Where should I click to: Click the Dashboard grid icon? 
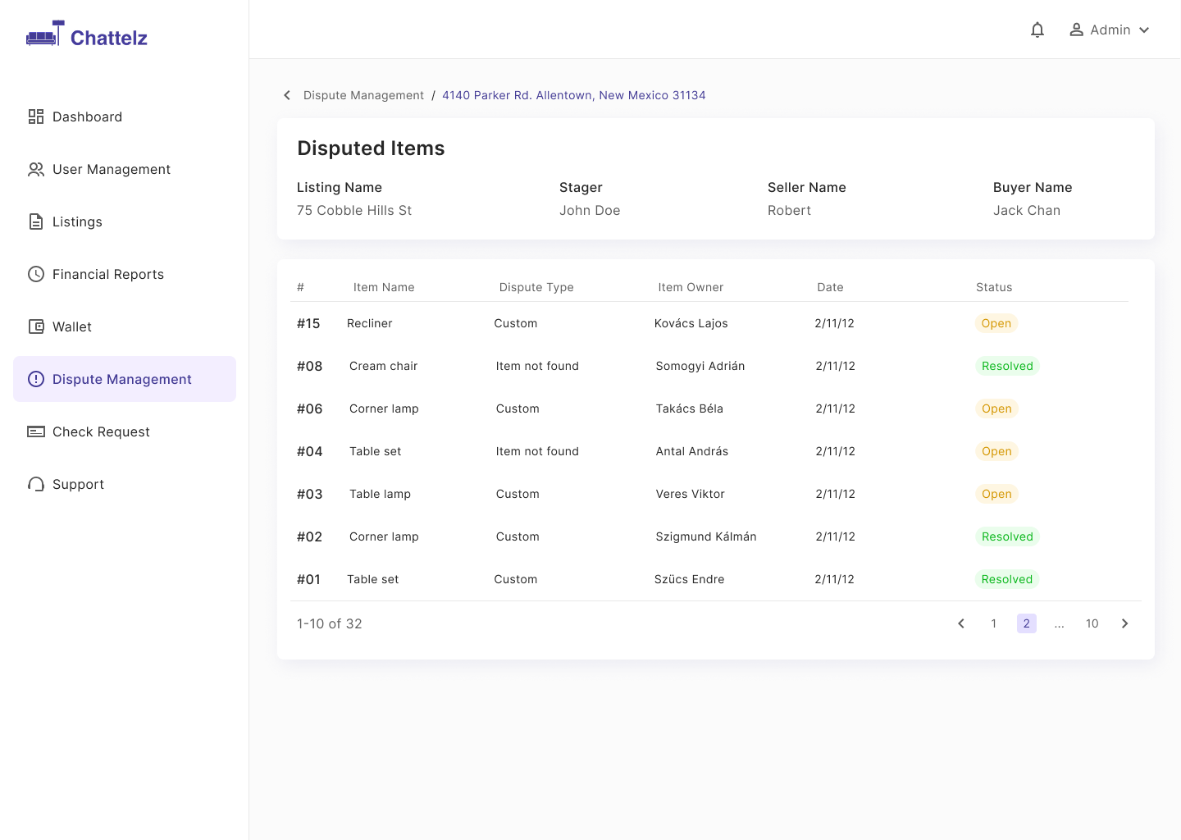36,116
